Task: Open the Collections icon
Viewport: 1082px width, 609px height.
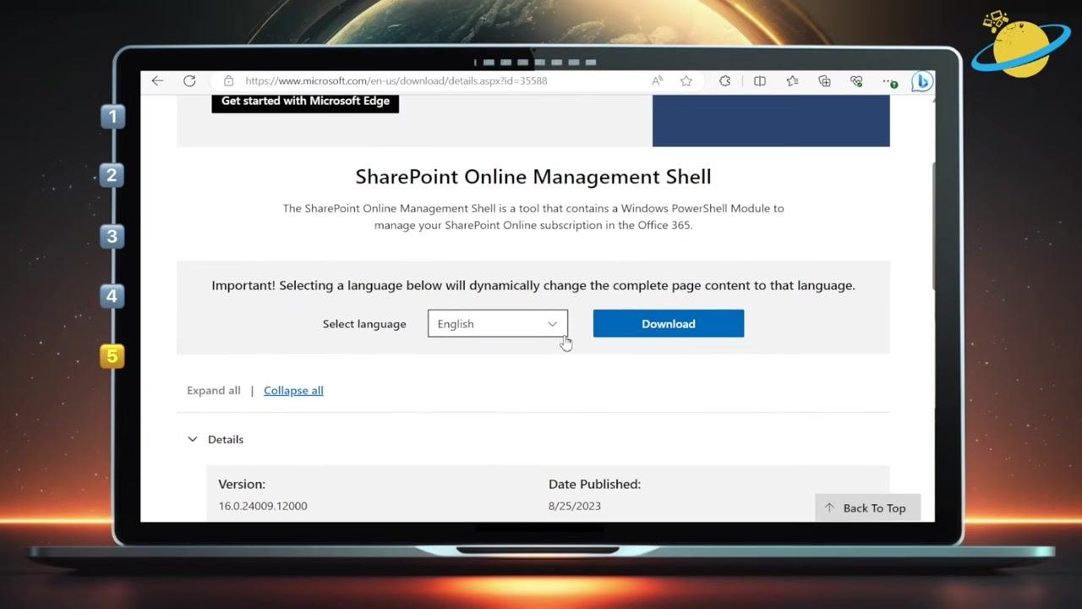Action: click(824, 81)
